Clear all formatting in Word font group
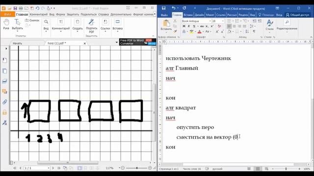 pyautogui.click(x=219, y=26)
